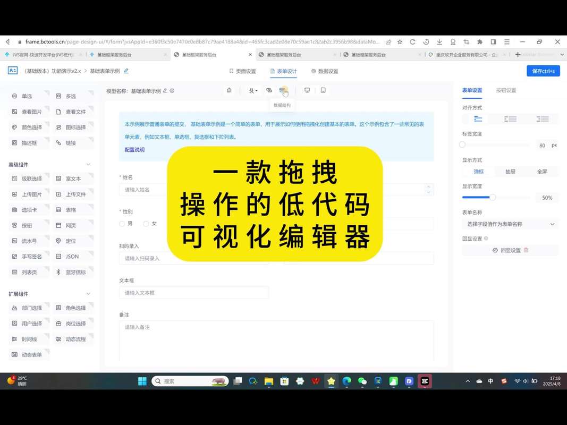
Task: Open the 数据结构 toolbar icon
Action: [283, 90]
